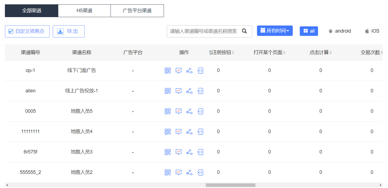Click the delete-list icon for 0005
388x188 pixels.
(200, 111)
